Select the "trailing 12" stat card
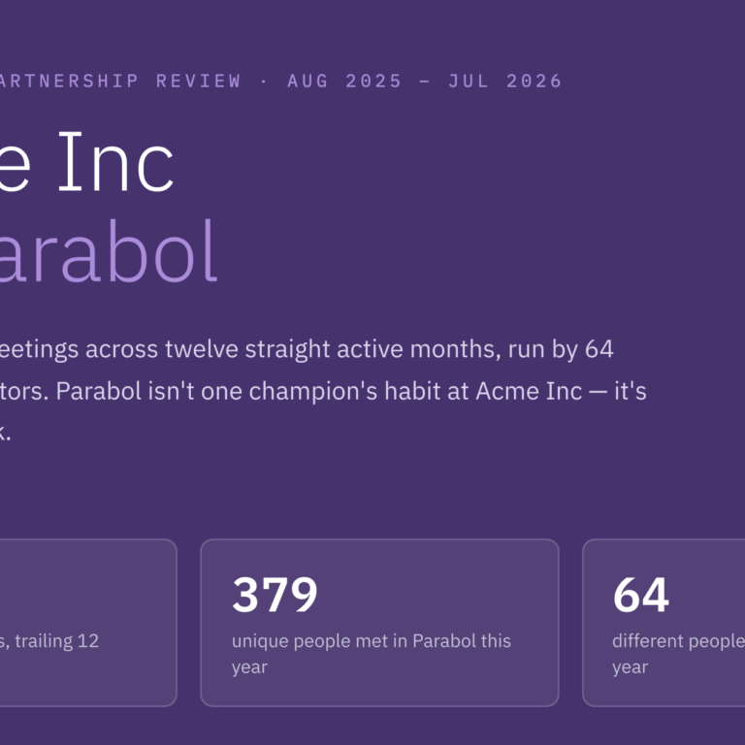The width and height of the screenshot is (745, 745). (88, 623)
